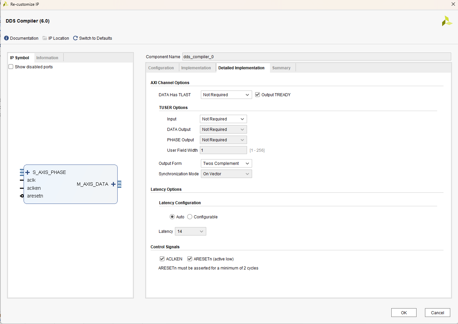The width and height of the screenshot is (458, 324).
Task: Open DATA Has TLAST dropdown
Action: [x=226, y=95]
